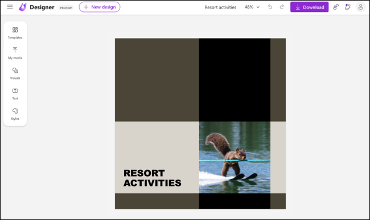This screenshot has height=220, width=370.
Task: Download the design
Action: click(x=309, y=7)
